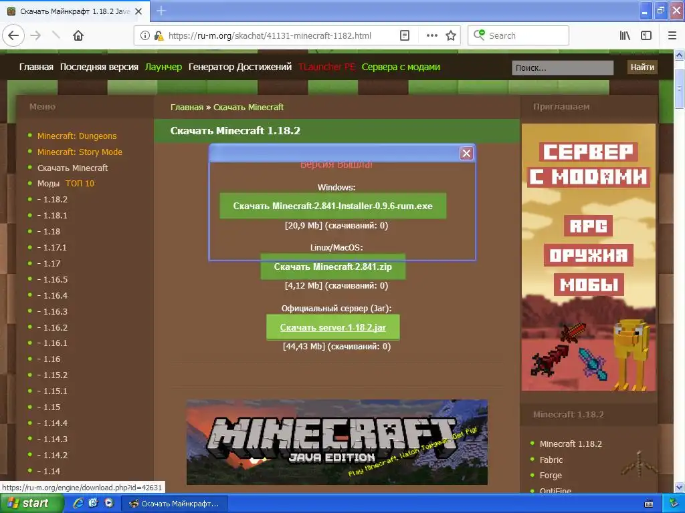Click the vertical scrollbar thumb

[x=680, y=88]
